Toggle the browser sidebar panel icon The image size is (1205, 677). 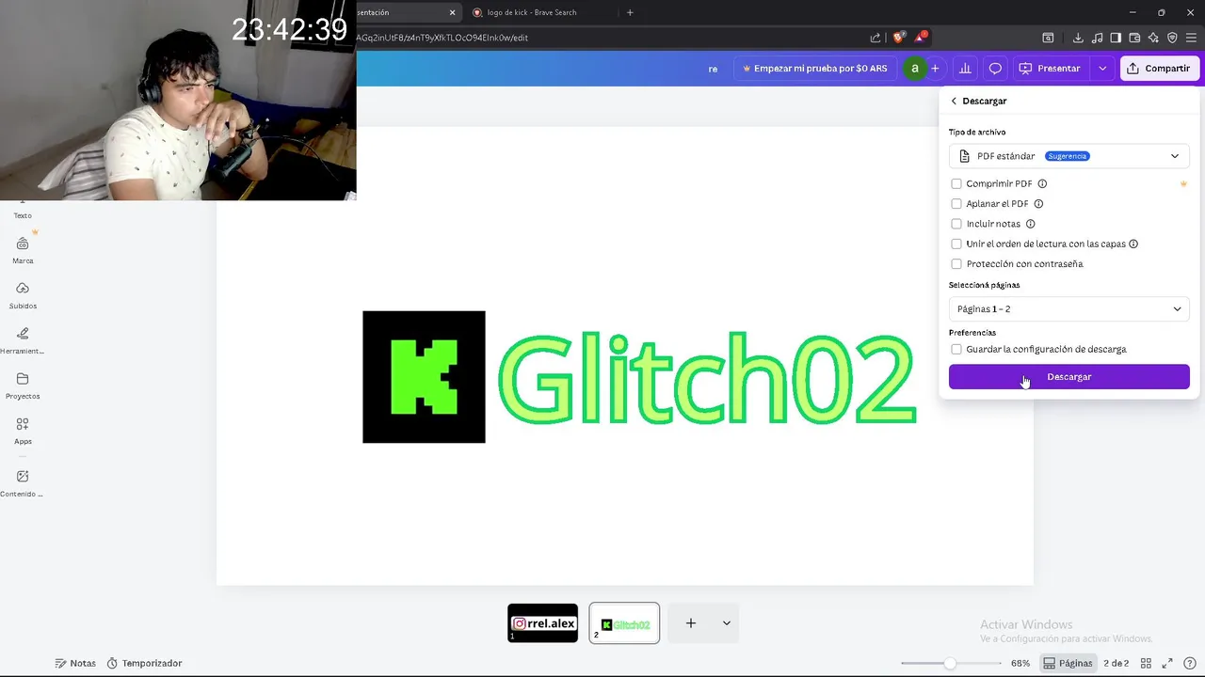click(1116, 38)
